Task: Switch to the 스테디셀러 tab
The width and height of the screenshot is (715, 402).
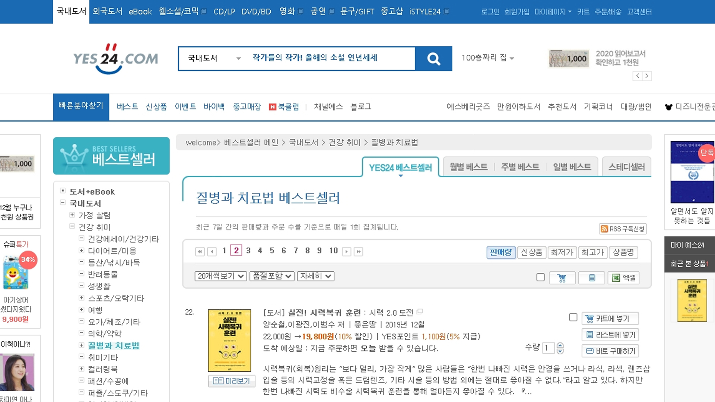Action: pyautogui.click(x=626, y=167)
